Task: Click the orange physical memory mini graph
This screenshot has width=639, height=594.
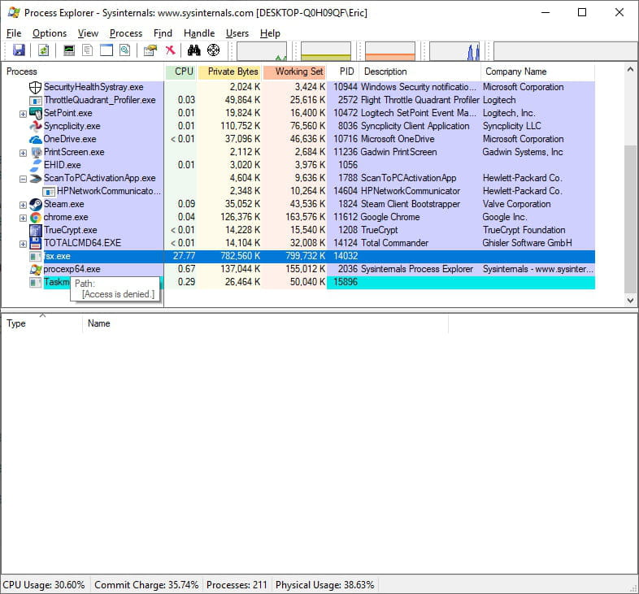Action: coord(390,51)
